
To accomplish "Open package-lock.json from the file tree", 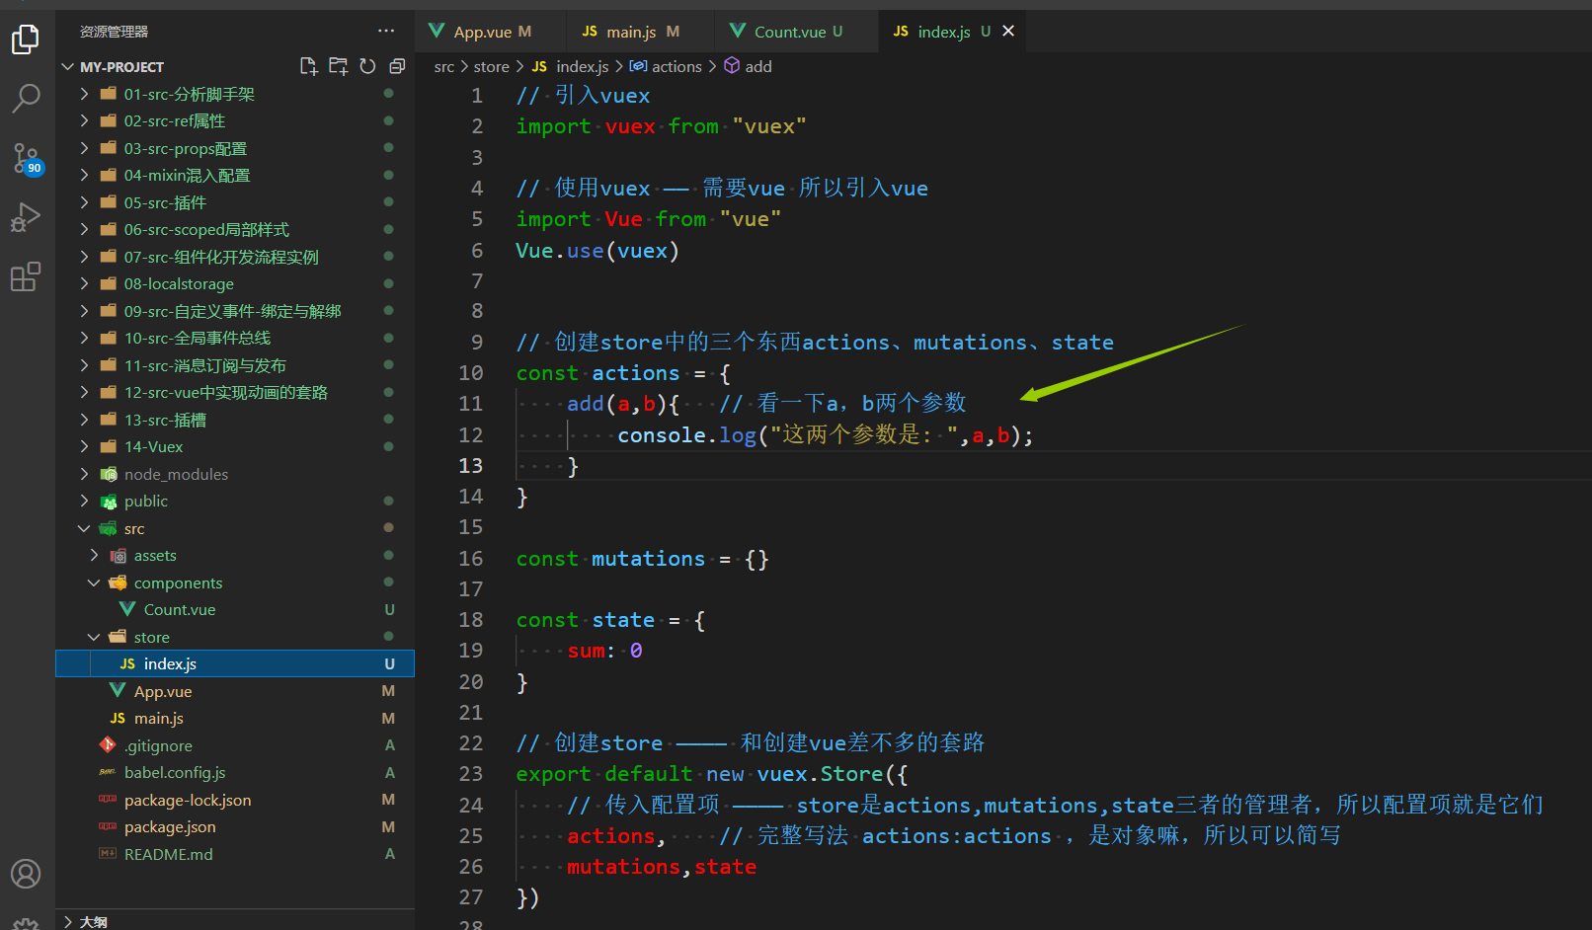I will (235, 800).
